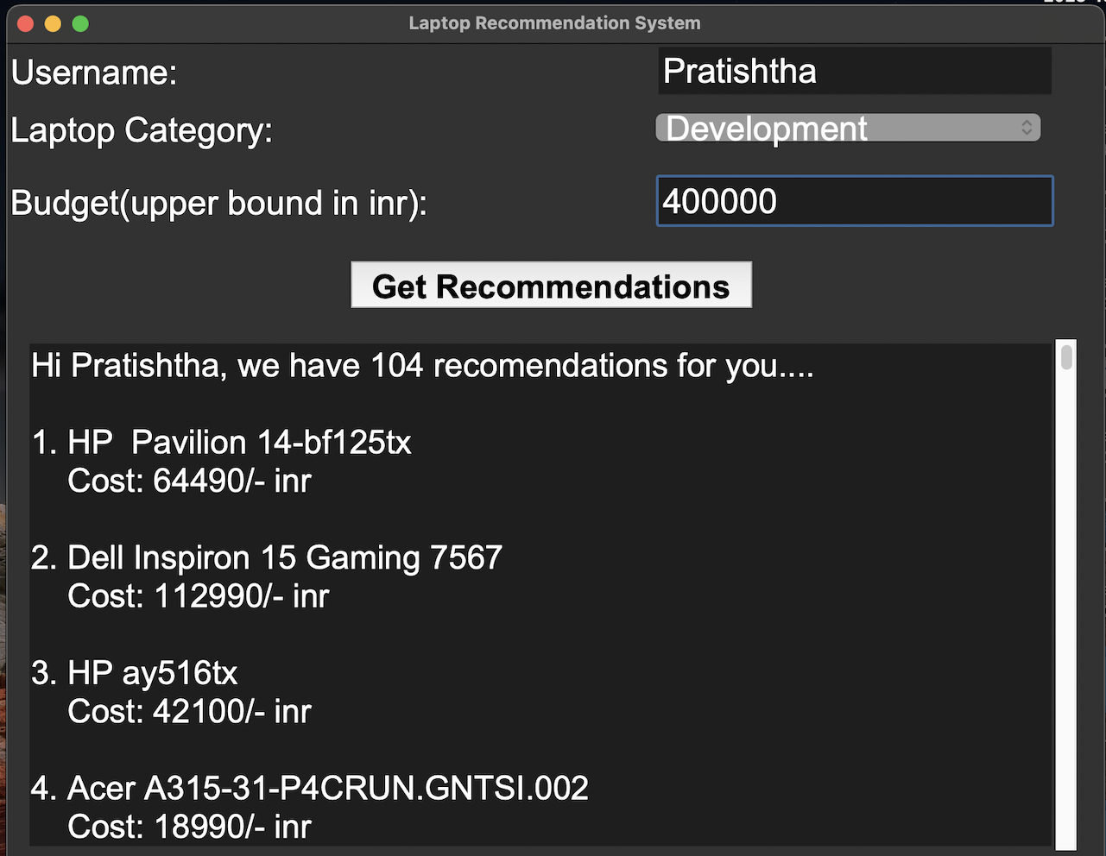
Task: Select the 'Budget(upper bound in inr):' label
Action: [x=219, y=204]
